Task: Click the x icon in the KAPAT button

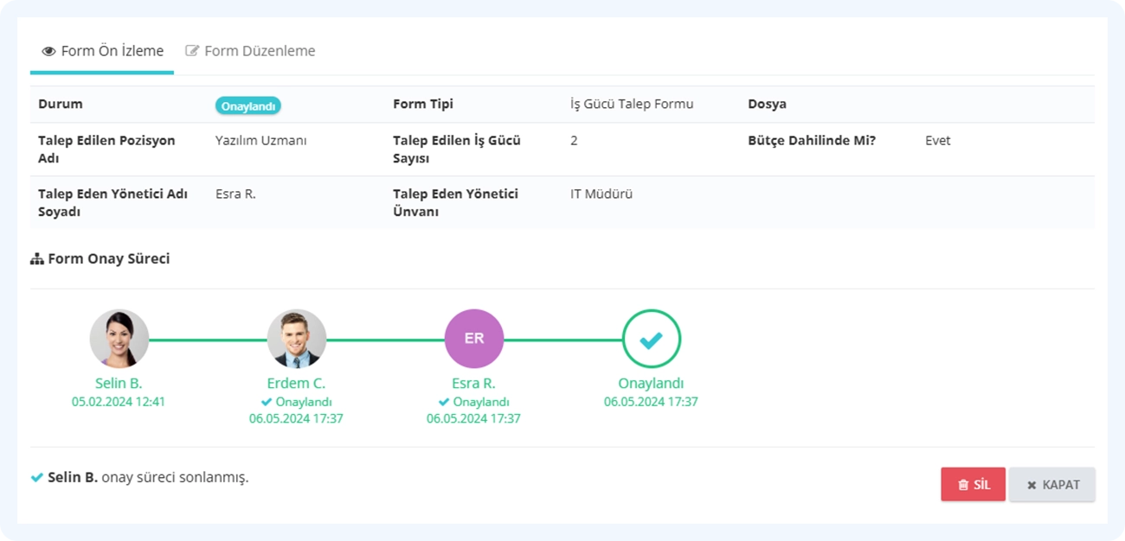Action: pos(1032,486)
